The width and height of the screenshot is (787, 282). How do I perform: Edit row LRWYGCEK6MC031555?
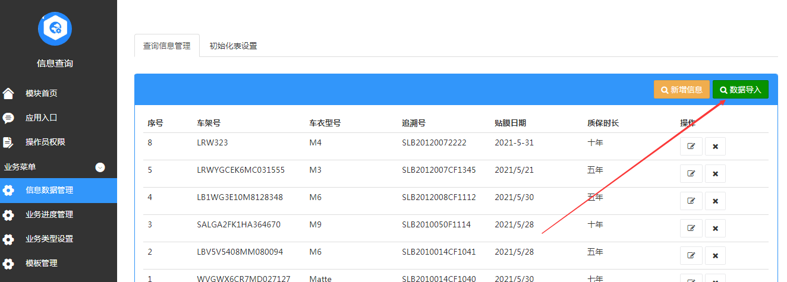691,173
